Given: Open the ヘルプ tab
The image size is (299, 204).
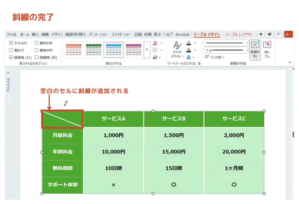Looking at the screenshot, I should tap(168, 34).
